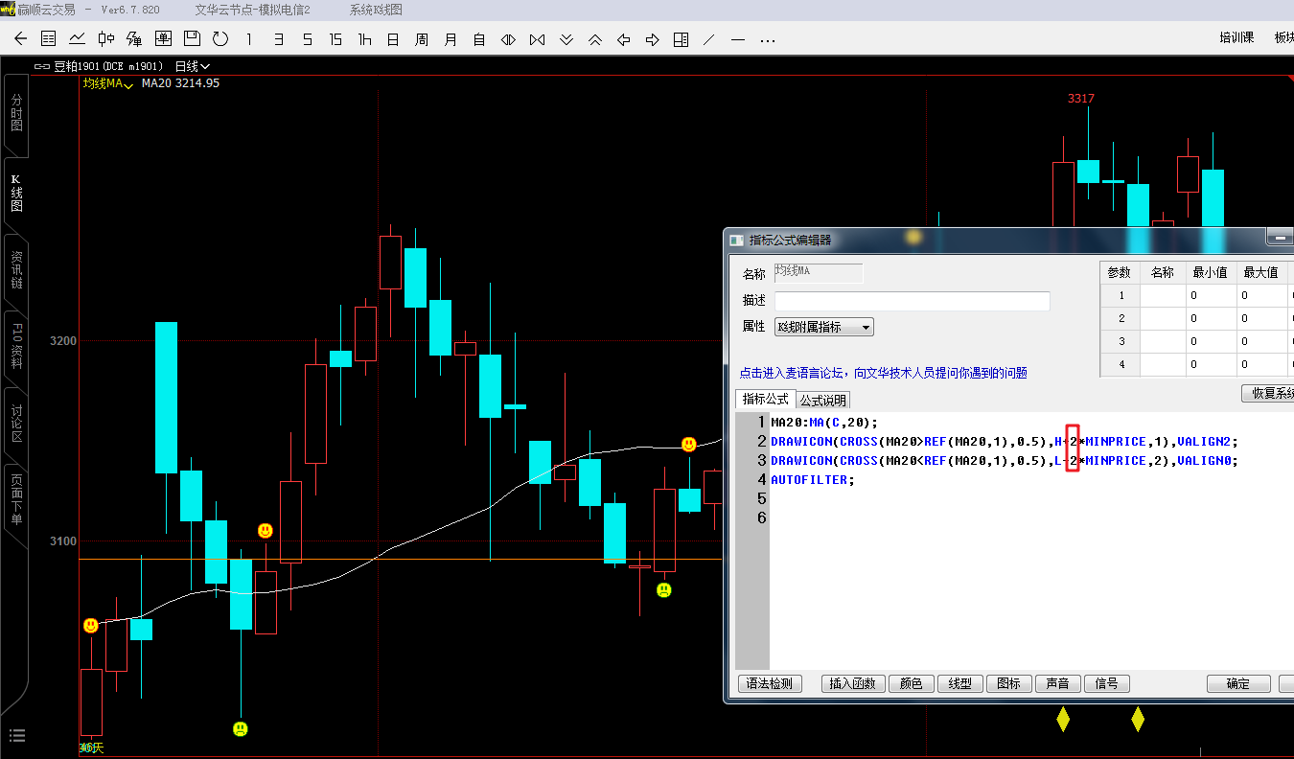The width and height of the screenshot is (1294, 759).
Task: Click the back arrow in the toolbar
Action: click(21, 39)
